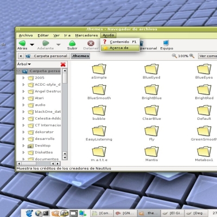Open the Árbol side pane dropdown

pos(24,64)
